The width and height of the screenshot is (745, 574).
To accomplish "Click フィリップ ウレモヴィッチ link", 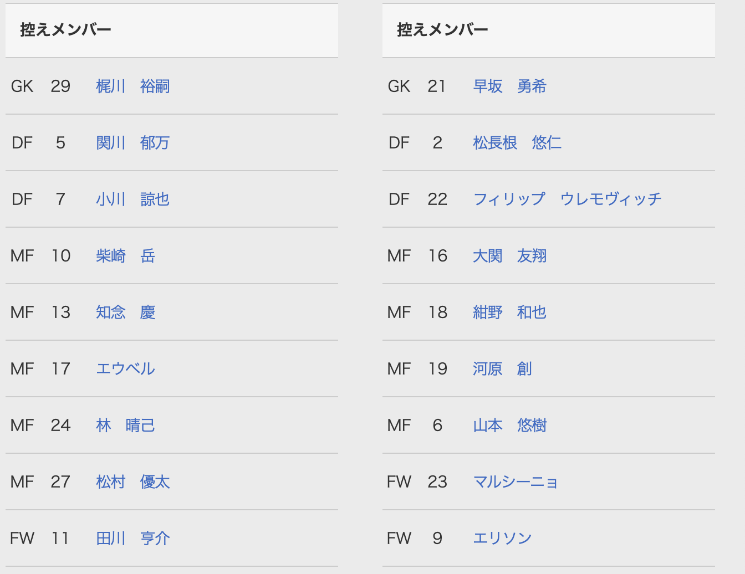I will coord(567,199).
